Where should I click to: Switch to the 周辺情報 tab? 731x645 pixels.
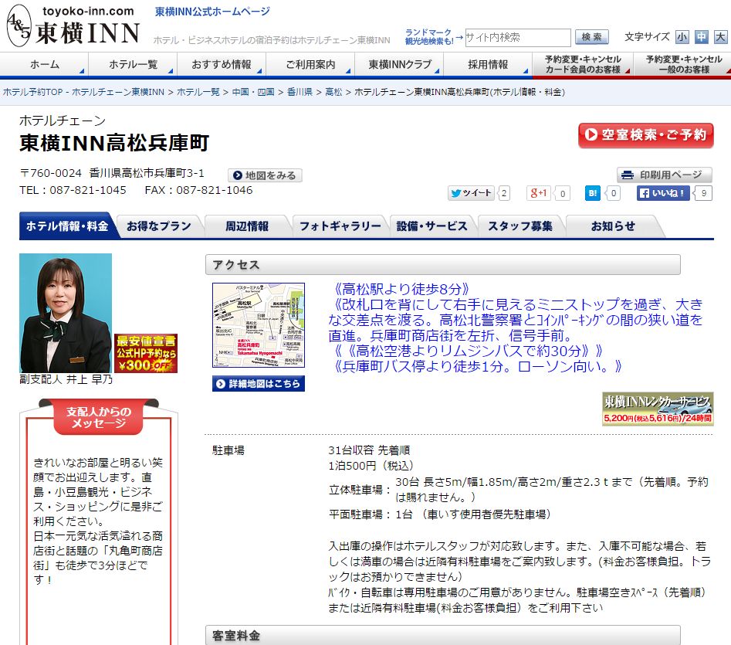click(x=247, y=226)
